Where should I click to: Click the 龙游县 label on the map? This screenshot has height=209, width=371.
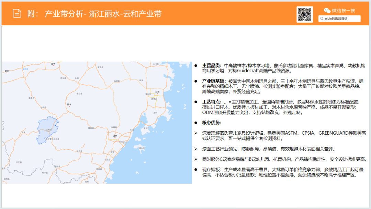(x=25, y=69)
